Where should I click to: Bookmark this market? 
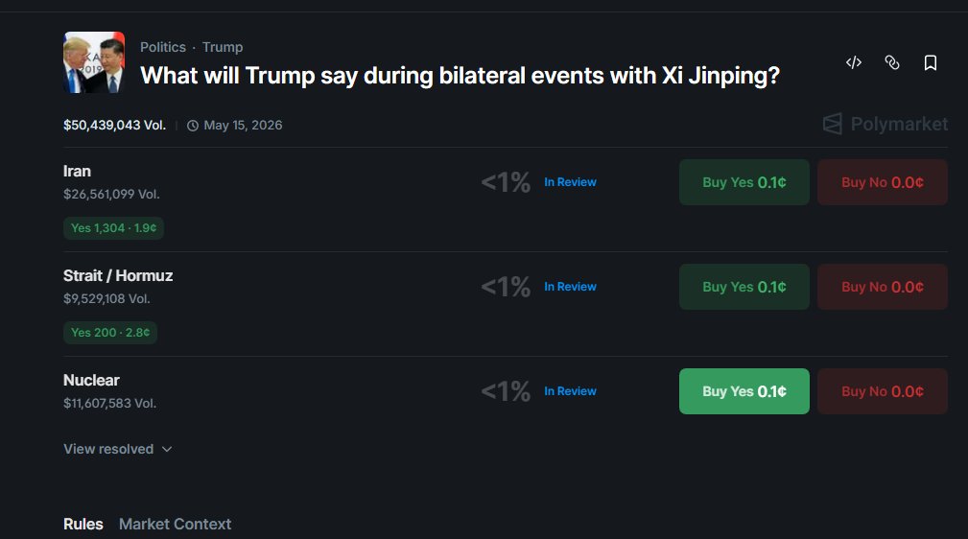931,62
